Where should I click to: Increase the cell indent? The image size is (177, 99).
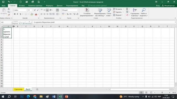coord(53,14)
